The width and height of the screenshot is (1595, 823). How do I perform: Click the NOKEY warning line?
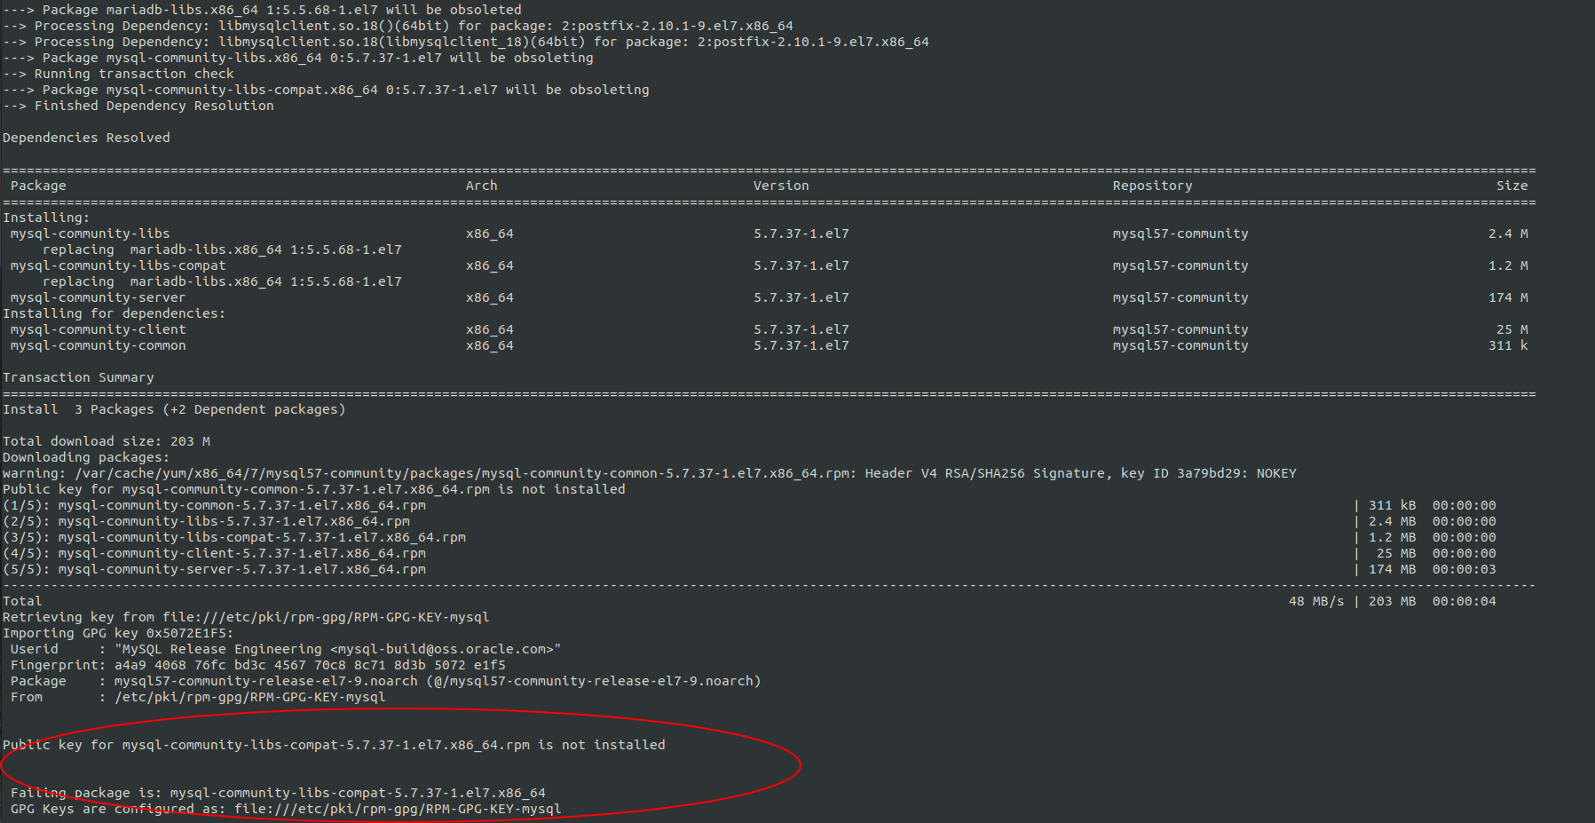pyautogui.click(x=650, y=473)
